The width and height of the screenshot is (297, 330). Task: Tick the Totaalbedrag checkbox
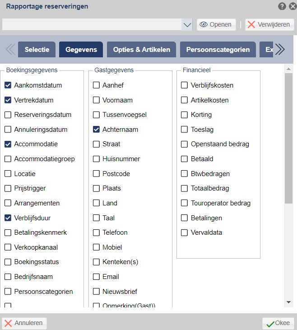coord(184,188)
